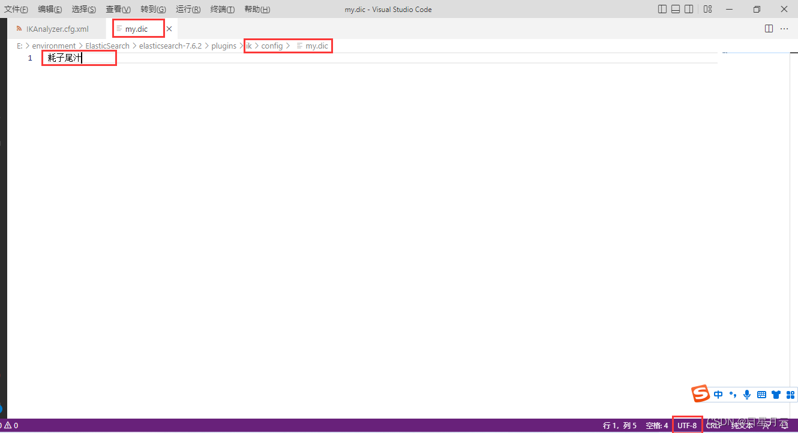
Task: Toggle the bottom panel layout icon
Action: [676, 9]
